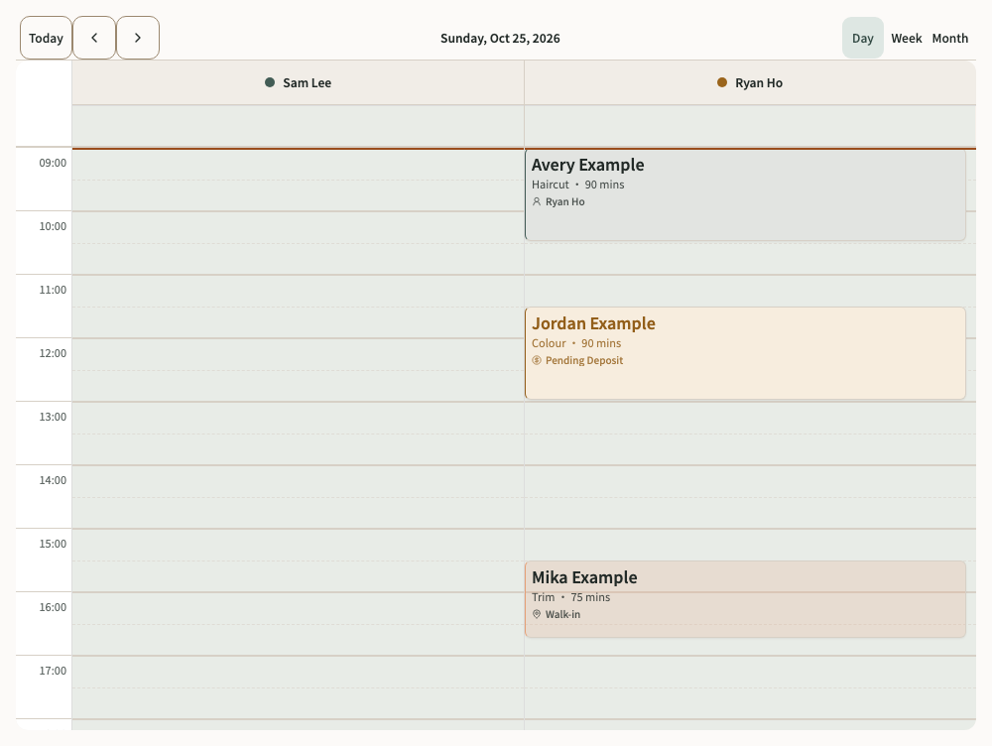Click the 10:00 time label
Image resolution: width=992 pixels, height=746 pixels.
(53, 226)
